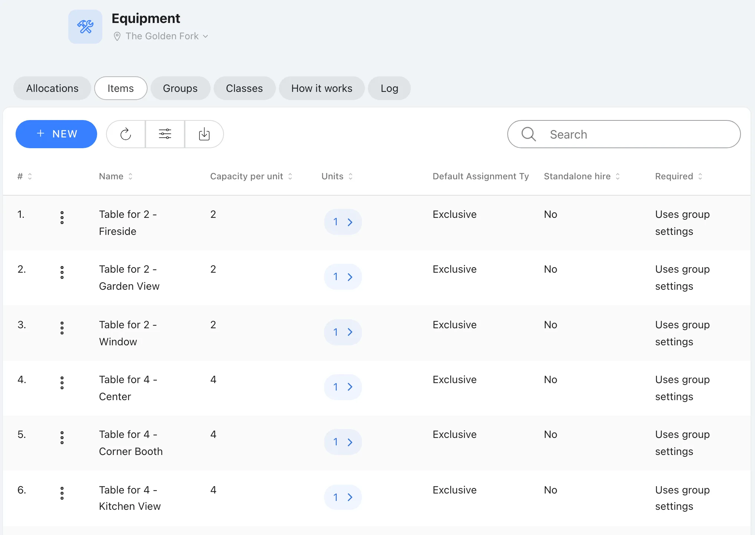Expand units for Table for 4 - Center
755x535 pixels.
tap(343, 387)
